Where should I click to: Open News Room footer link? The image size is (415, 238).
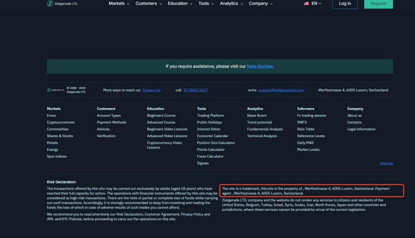point(257,116)
